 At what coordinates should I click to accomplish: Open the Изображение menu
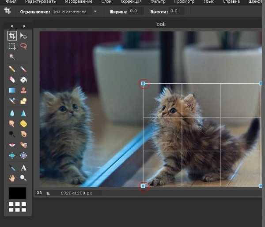[78, 2]
